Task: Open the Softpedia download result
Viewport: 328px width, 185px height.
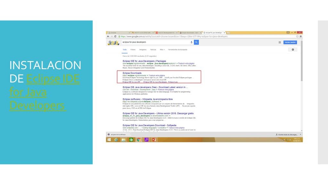Action: pyautogui.click(x=149, y=126)
